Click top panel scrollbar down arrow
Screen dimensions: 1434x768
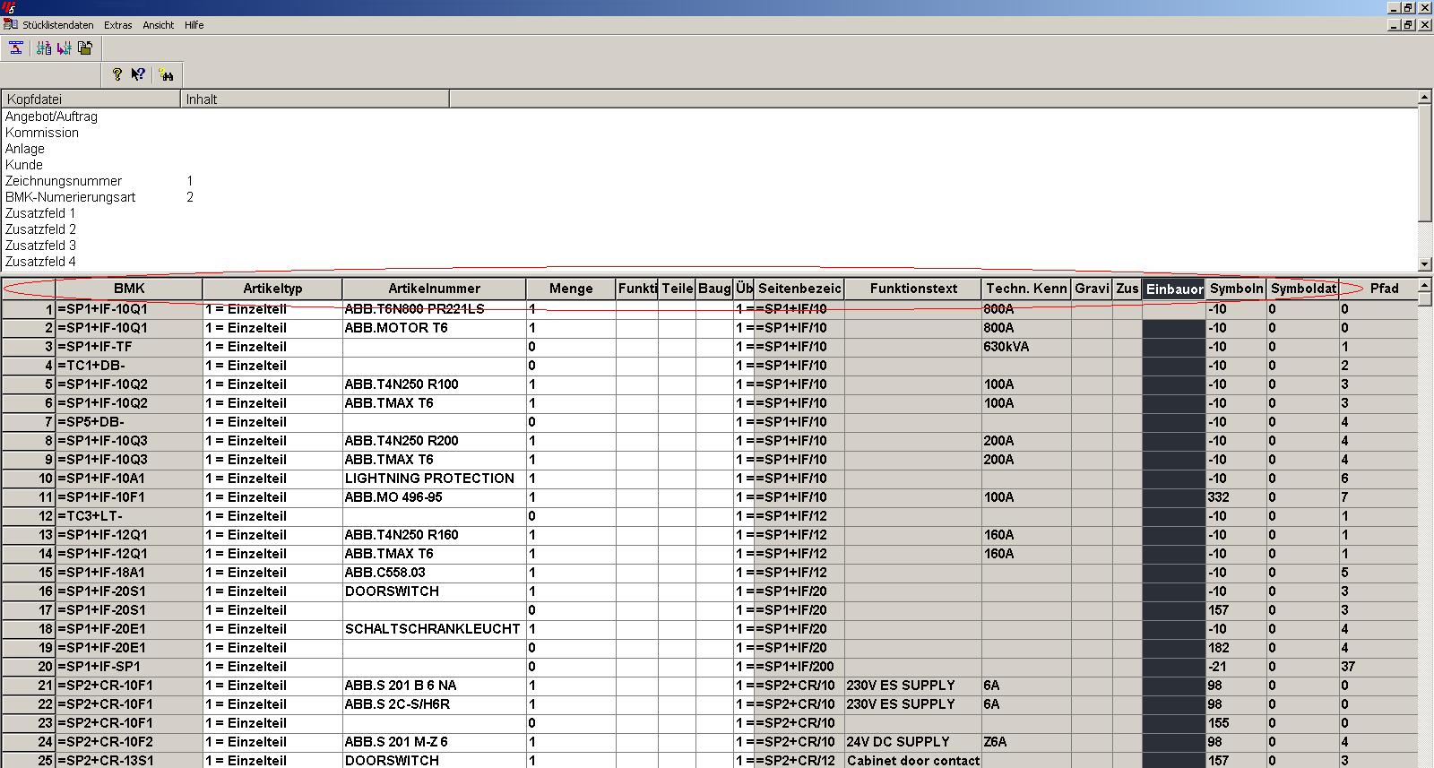[1425, 263]
